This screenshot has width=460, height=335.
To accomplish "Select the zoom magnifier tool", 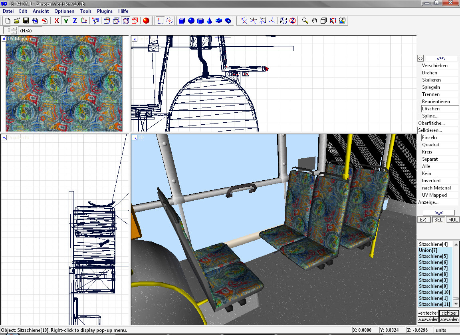I will point(305,21).
